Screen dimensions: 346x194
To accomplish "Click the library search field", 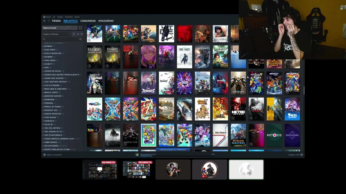I will [60, 39].
